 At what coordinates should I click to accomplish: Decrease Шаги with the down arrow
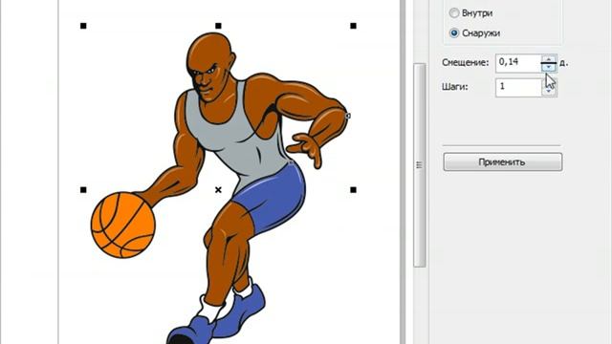coord(549,92)
